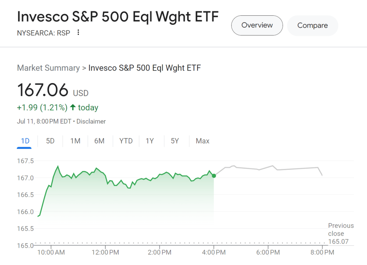Click the Previous close 165.07 label
The width and height of the screenshot is (367, 265).
click(340, 233)
